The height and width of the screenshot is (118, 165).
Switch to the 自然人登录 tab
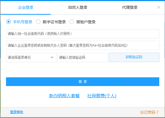coord(78,7)
